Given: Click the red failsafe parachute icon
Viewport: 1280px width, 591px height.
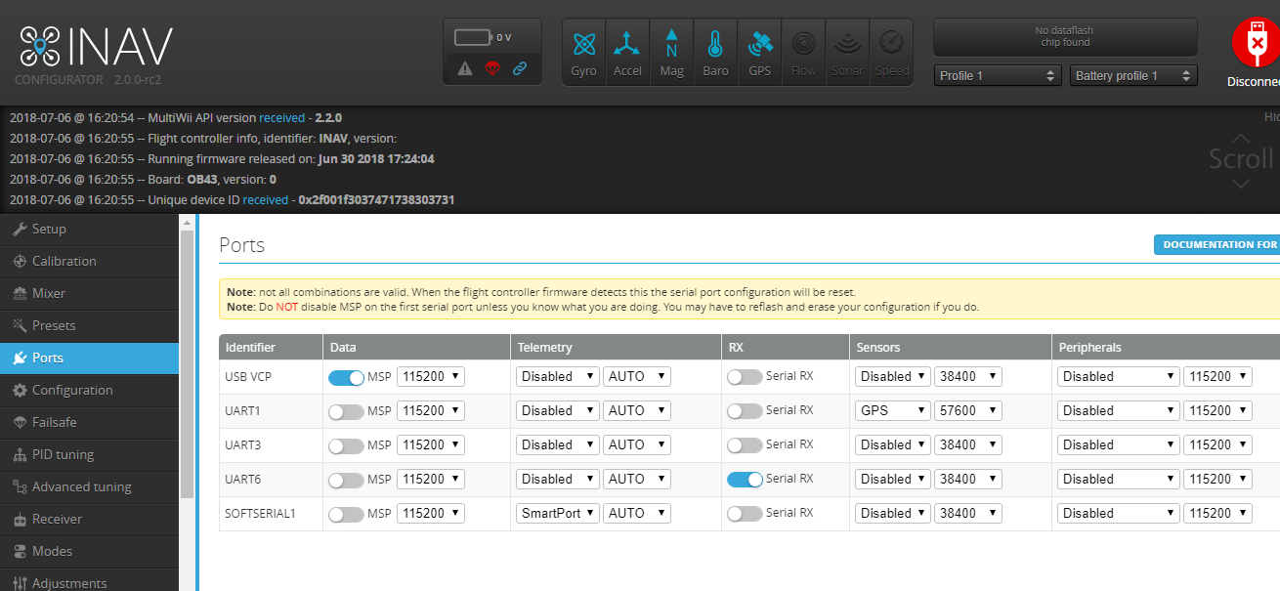Looking at the screenshot, I should click(x=492, y=68).
